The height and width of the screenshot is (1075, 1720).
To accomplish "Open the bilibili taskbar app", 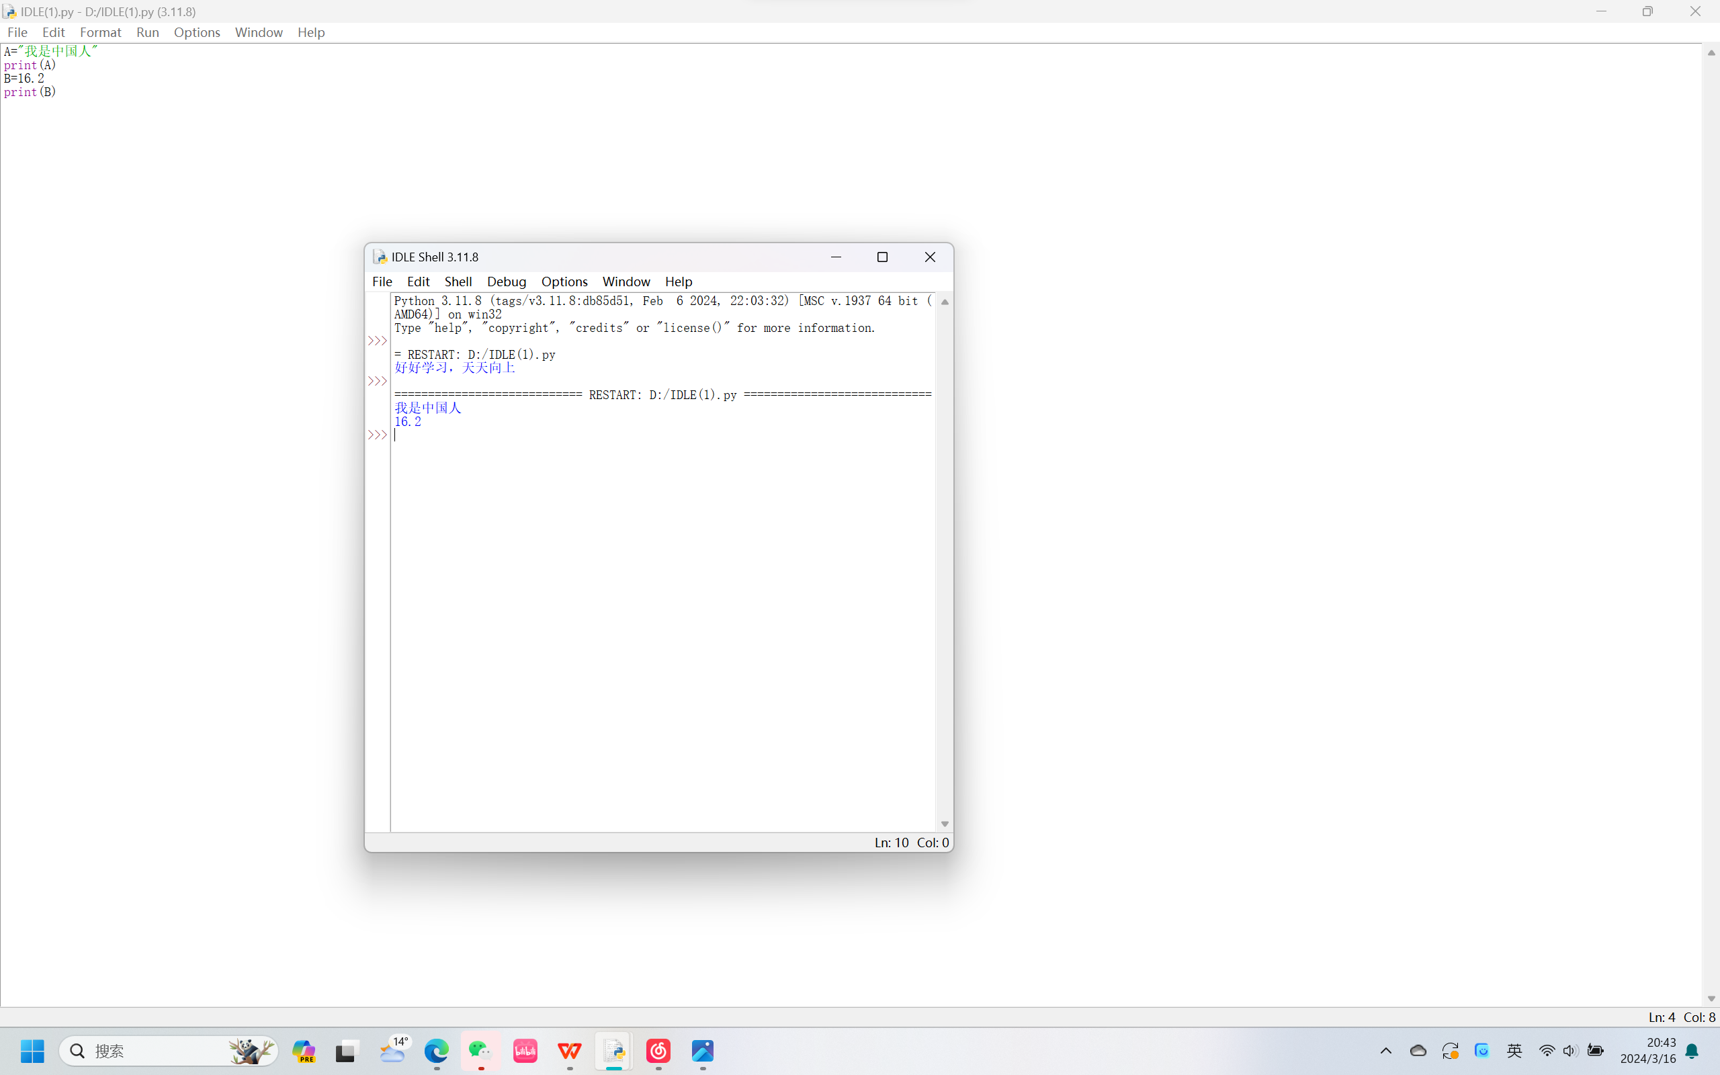I will click(x=525, y=1050).
